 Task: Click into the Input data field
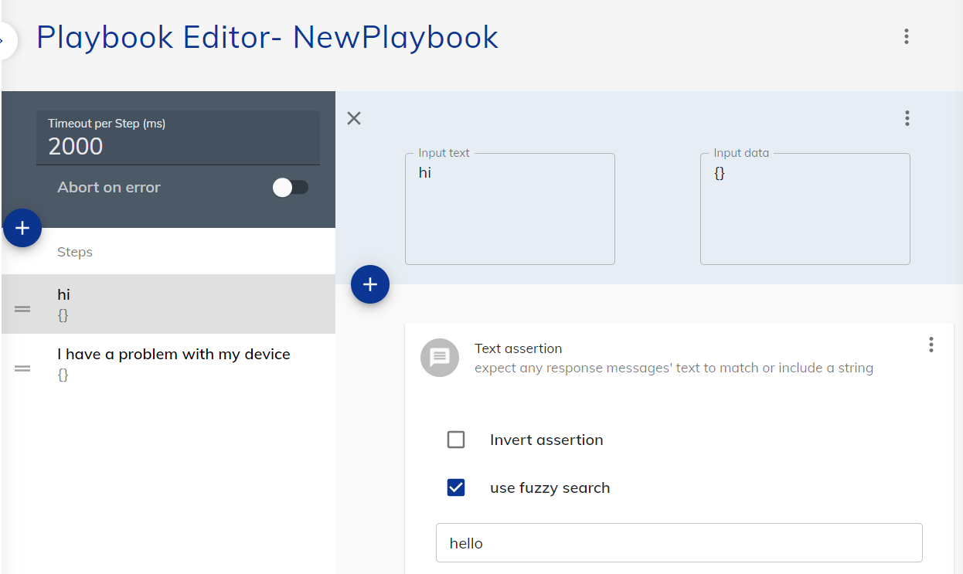805,209
